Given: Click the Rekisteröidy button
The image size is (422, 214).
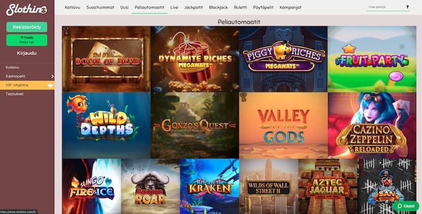Looking at the screenshot, I should (27, 27).
